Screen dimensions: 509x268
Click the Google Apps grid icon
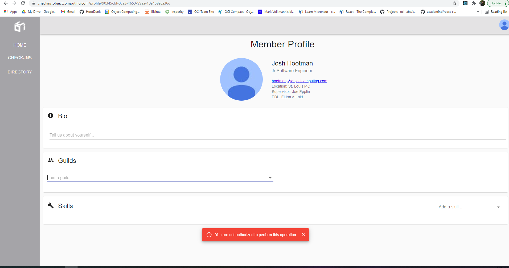tap(6, 12)
